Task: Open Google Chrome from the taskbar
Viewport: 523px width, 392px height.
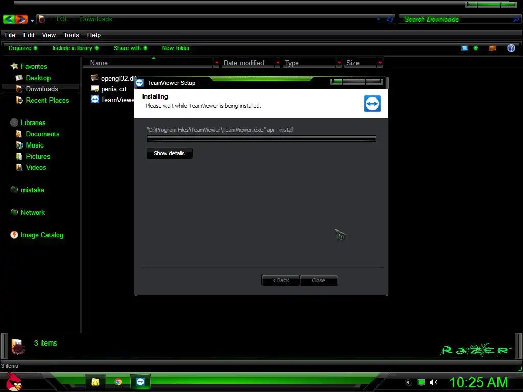Action: click(118, 382)
